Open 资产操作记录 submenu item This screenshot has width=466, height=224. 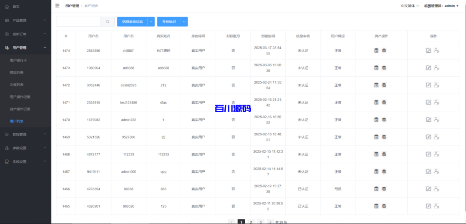(25, 109)
